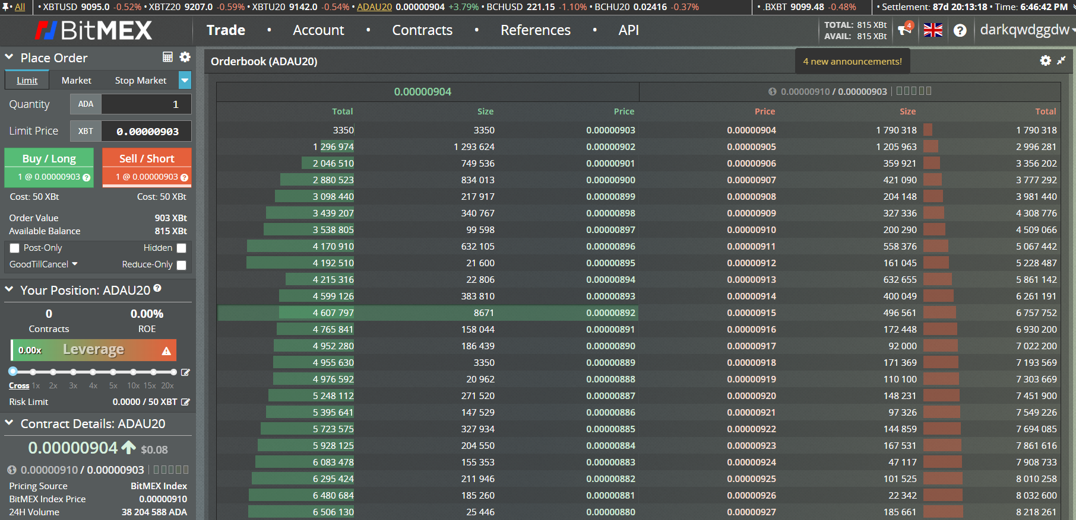Set leverage to 20x

coord(167,385)
